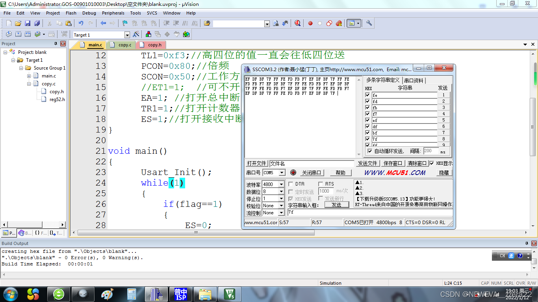Switch to the copy.c editor tab
The image size is (538, 302).
(x=121, y=45)
